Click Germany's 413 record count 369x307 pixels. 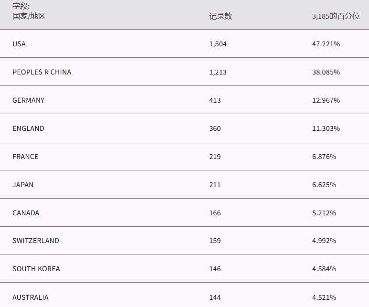[215, 100]
